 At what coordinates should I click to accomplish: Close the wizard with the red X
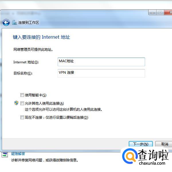[168, 13]
